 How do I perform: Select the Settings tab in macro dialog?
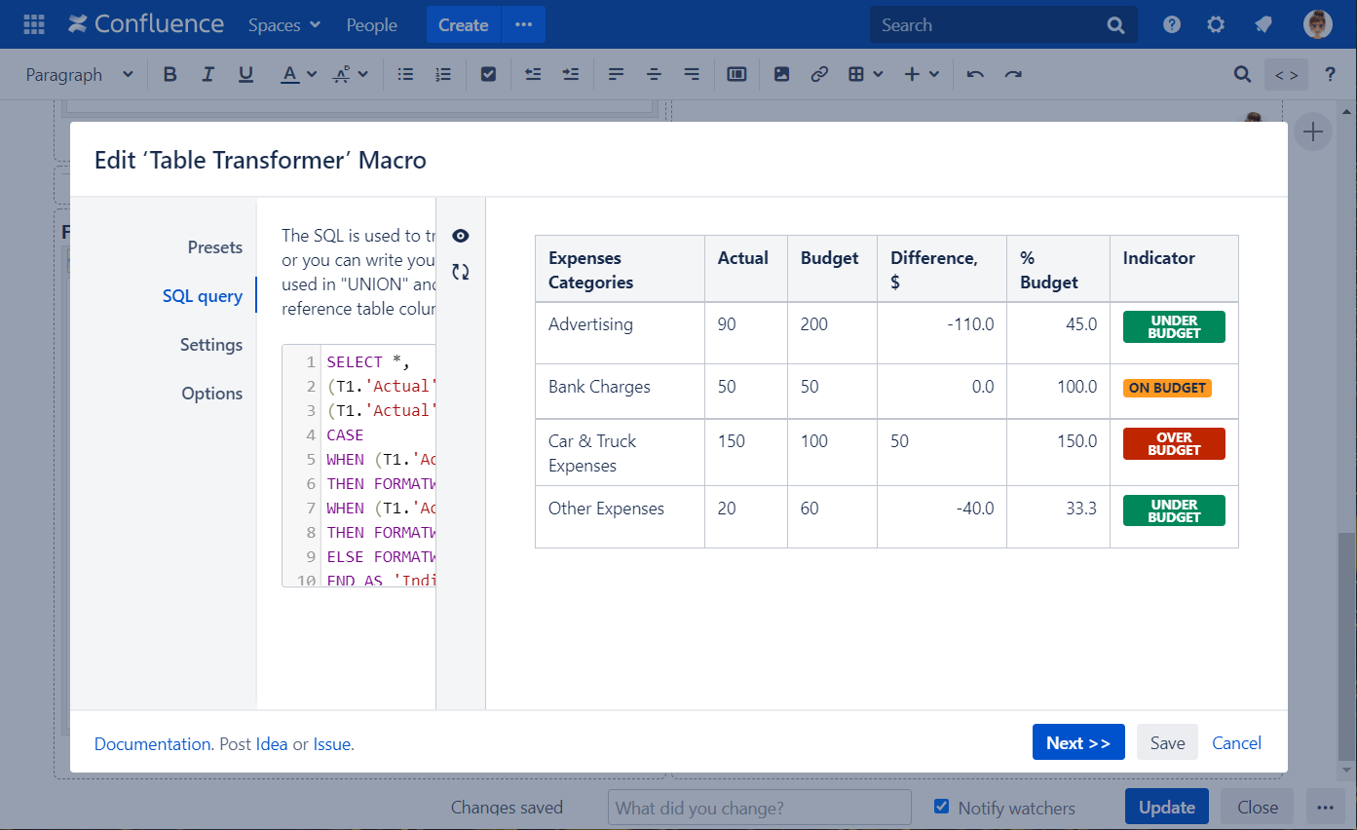[210, 345]
